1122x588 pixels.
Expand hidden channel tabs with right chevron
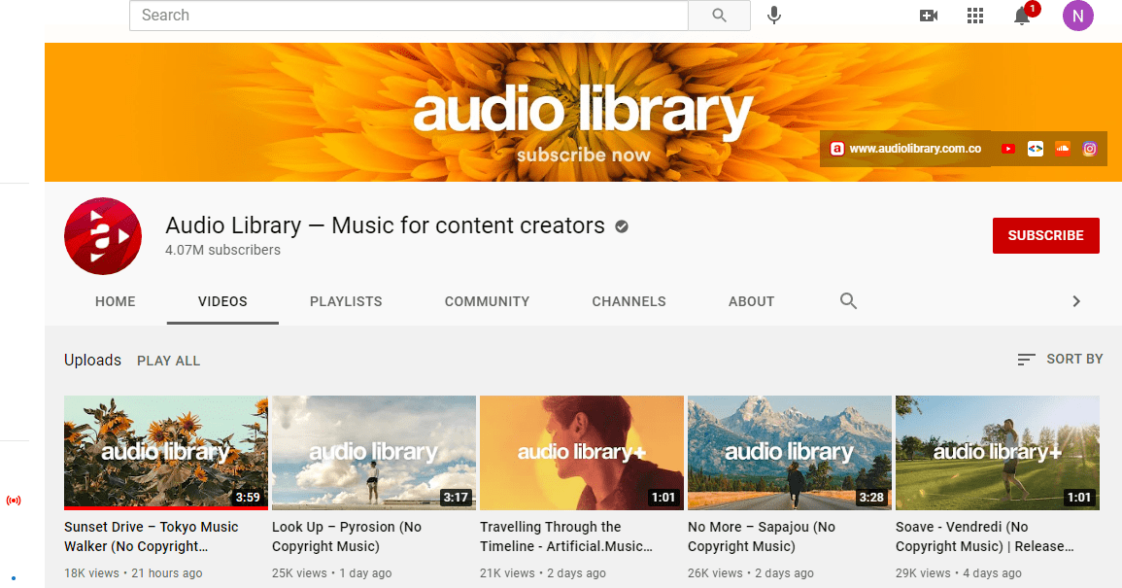pos(1076,301)
